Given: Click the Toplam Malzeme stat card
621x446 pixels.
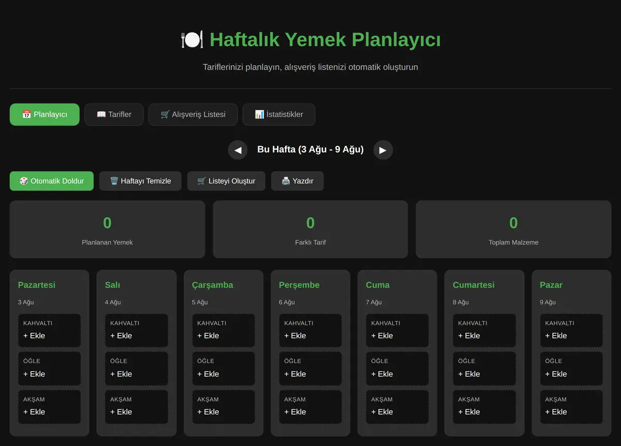Looking at the screenshot, I should point(513,229).
